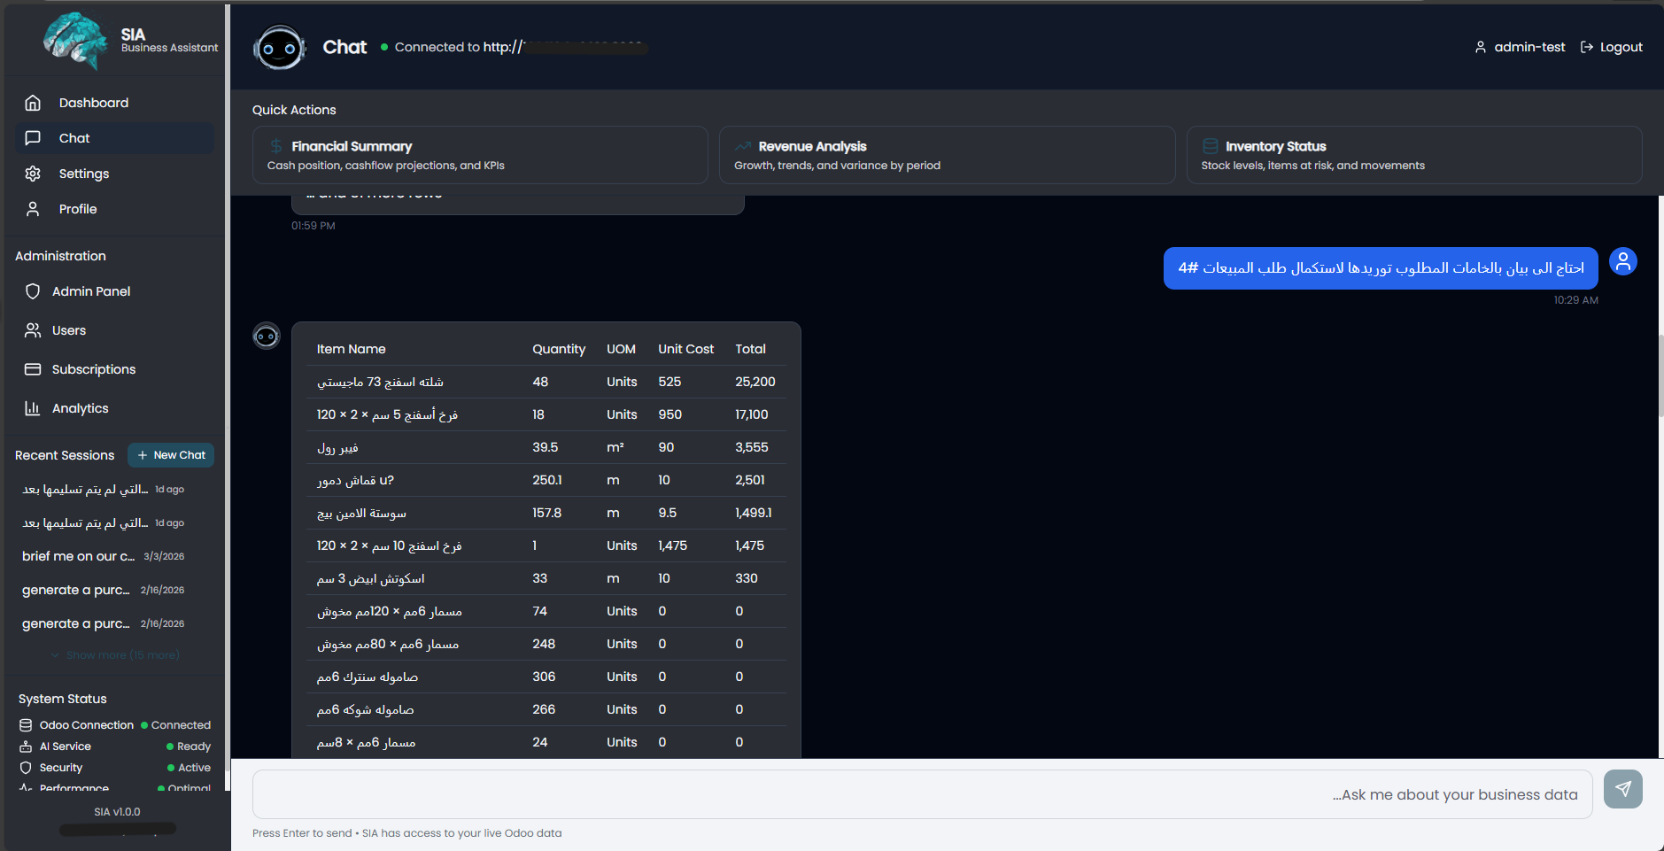
Task: Click the 'Unit Cost' column header
Action: pyautogui.click(x=685, y=349)
